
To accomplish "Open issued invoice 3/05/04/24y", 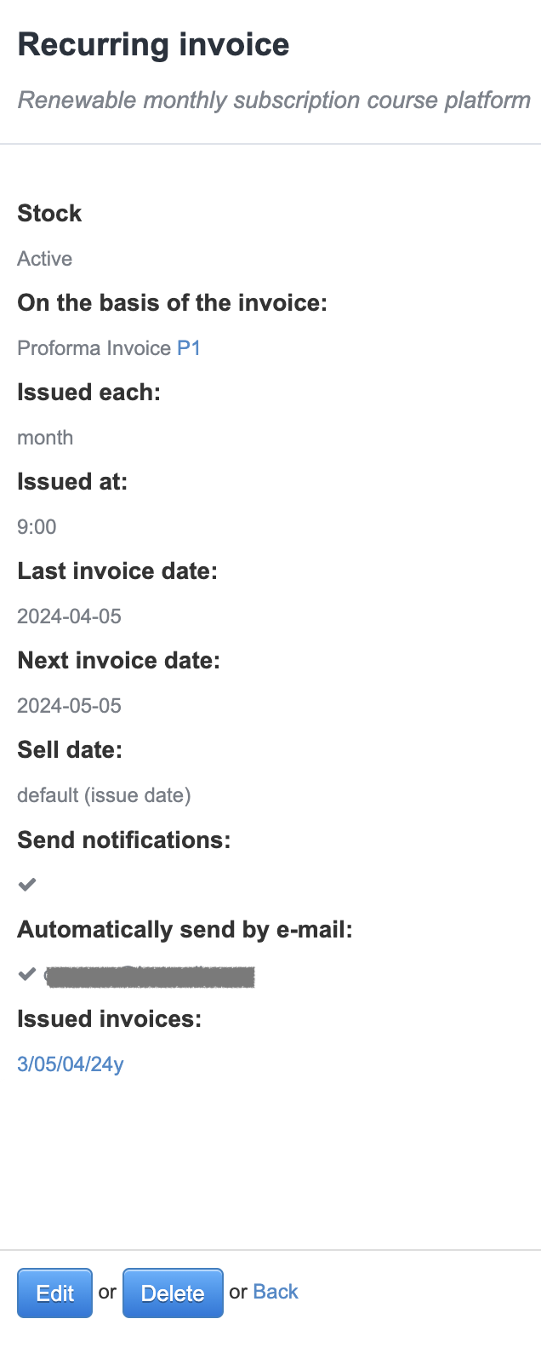I will point(71,1064).
